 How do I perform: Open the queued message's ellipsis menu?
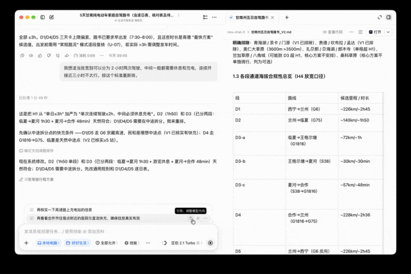(205, 218)
